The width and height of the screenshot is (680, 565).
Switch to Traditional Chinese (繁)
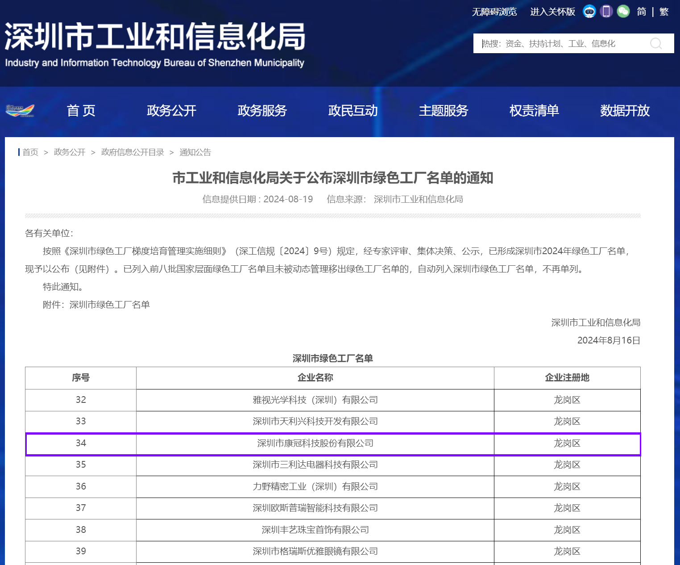coord(664,12)
